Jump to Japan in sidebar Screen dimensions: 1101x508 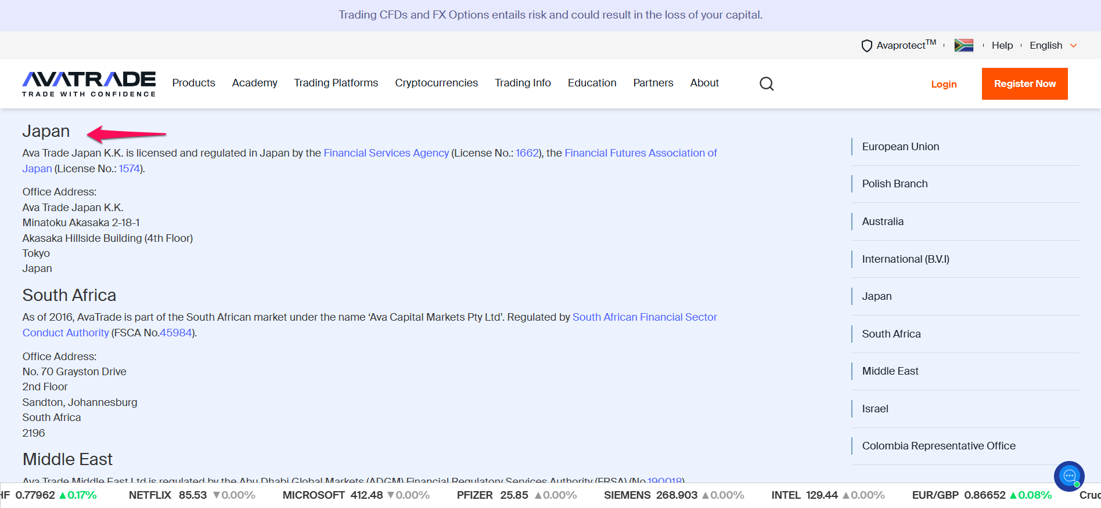[x=876, y=296]
